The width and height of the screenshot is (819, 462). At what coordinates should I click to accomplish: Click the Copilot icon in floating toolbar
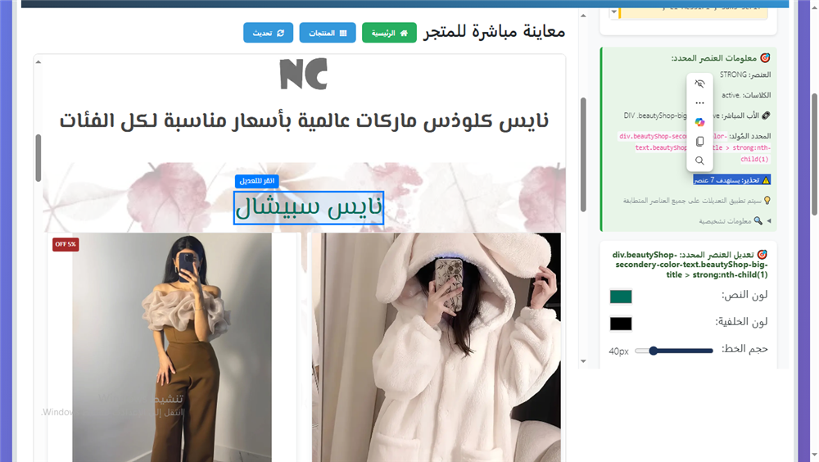pyautogui.click(x=699, y=122)
